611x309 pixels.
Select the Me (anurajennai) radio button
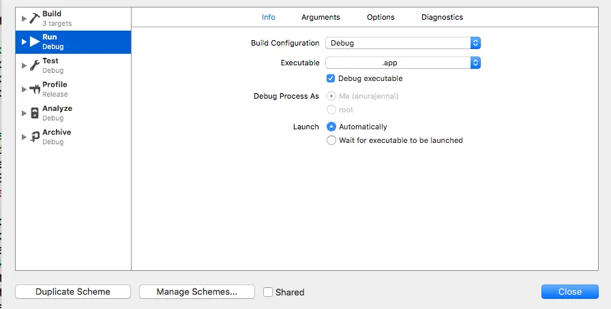(331, 96)
